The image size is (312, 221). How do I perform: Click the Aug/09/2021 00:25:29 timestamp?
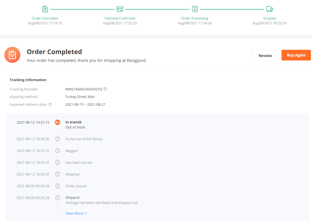pyautogui.click(x=269, y=23)
